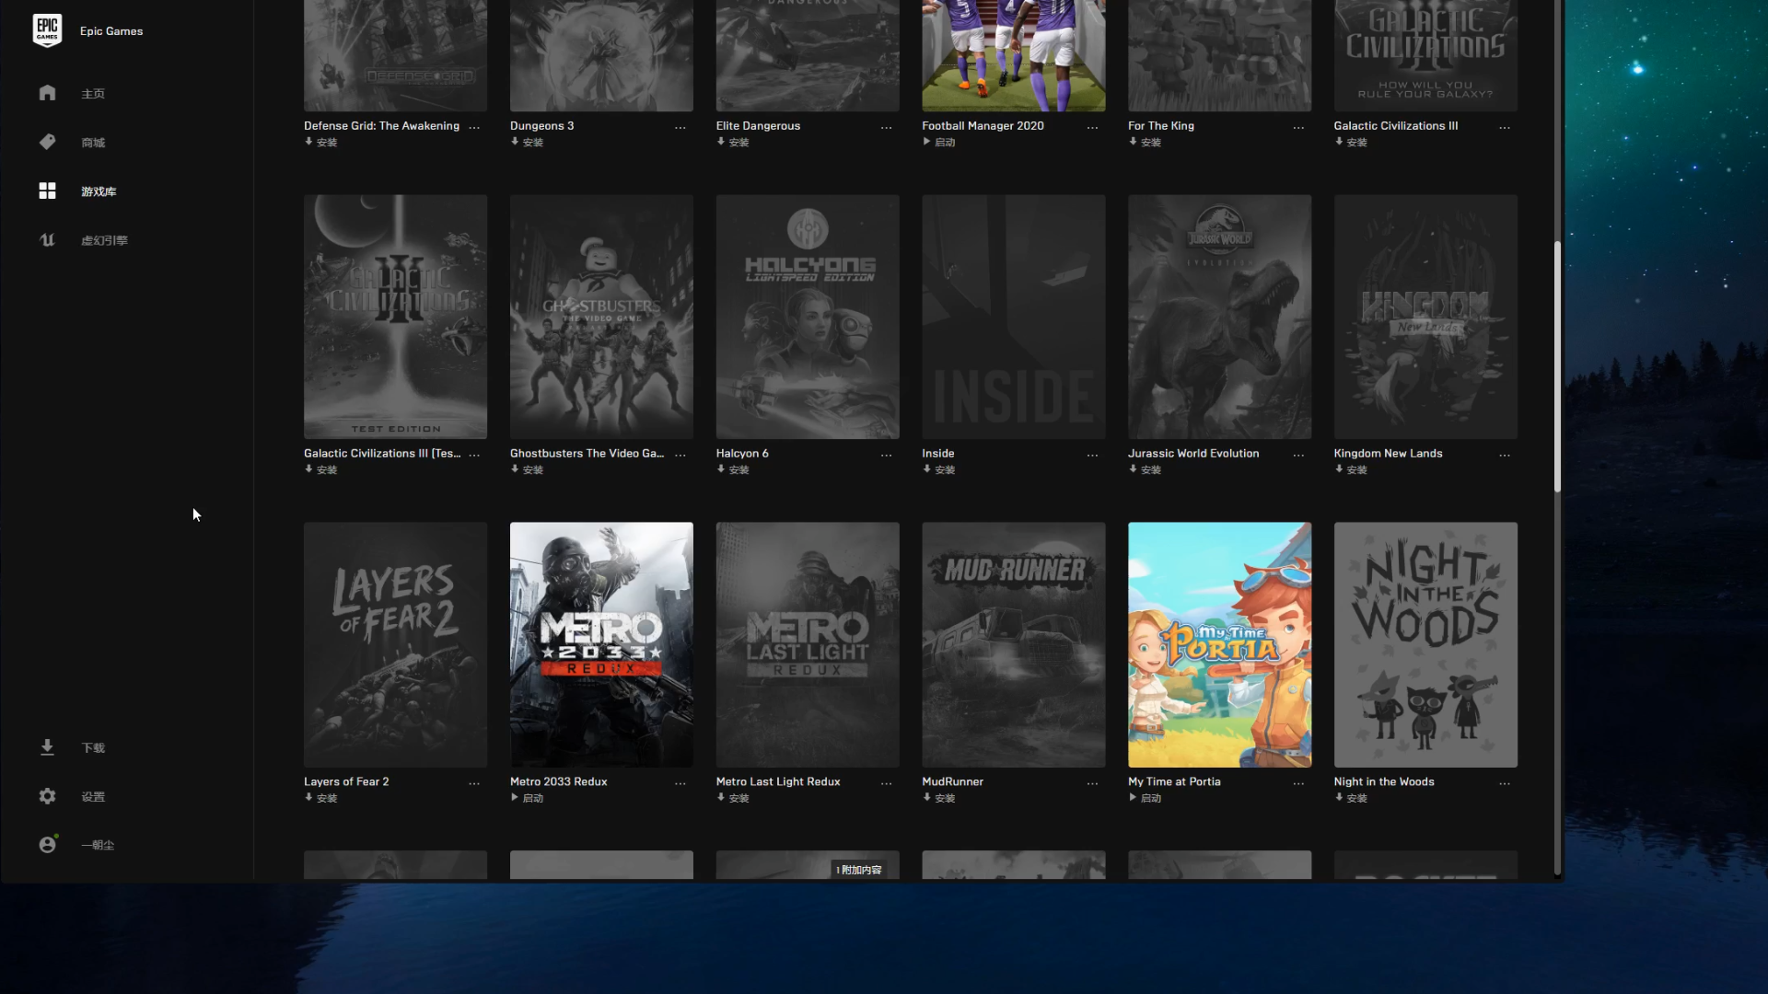This screenshot has height=994, width=1768.
Task: Open options menu for MudRunner
Action: pyautogui.click(x=1092, y=783)
